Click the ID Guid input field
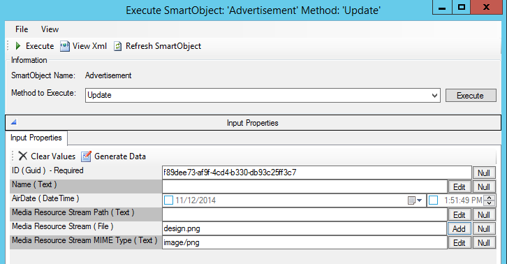 coord(317,173)
